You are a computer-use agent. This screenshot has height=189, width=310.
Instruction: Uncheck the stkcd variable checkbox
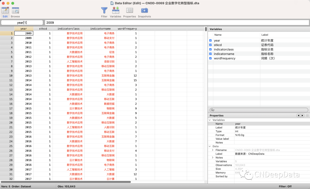pos(210,45)
